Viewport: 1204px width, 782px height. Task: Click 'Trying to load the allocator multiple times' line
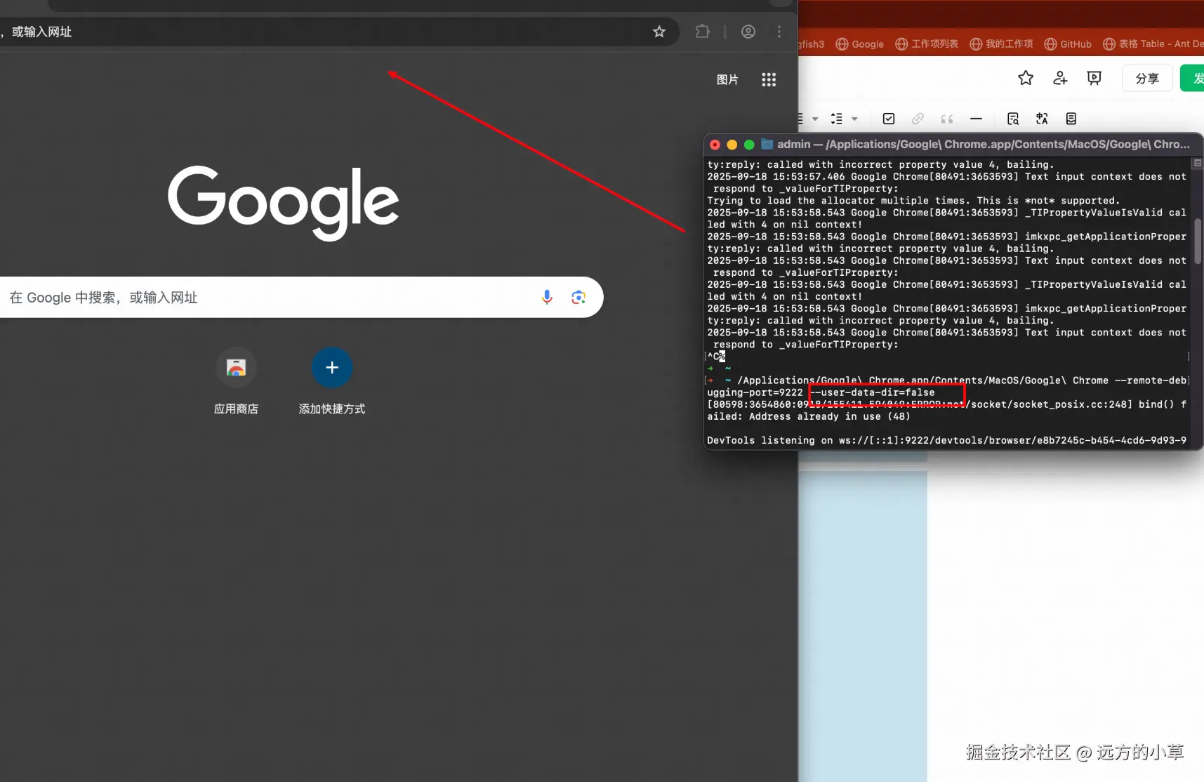pyautogui.click(x=913, y=201)
